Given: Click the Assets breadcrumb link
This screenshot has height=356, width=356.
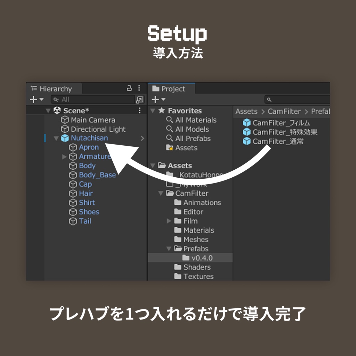Looking at the screenshot, I should coord(246,112).
